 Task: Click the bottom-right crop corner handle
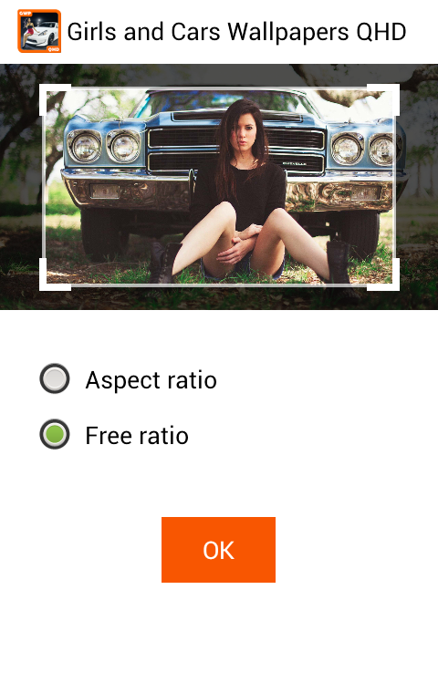(x=383, y=274)
